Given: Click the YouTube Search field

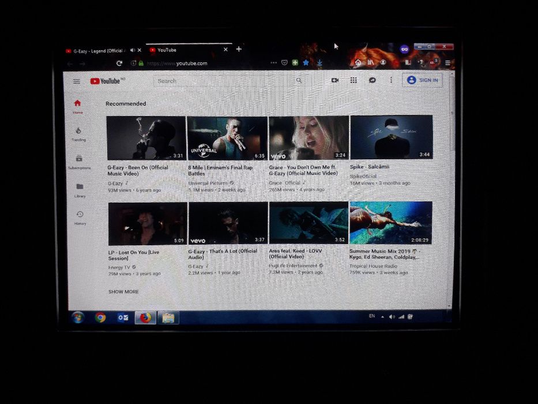Looking at the screenshot, I should (x=223, y=81).
